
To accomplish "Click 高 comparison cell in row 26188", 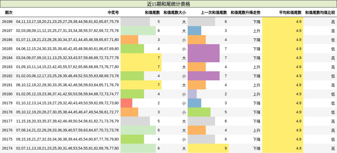I will 333,22.
